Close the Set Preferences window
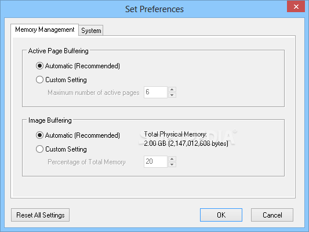The height and width of the screenshot is (232, 309). tap(296, 6)
